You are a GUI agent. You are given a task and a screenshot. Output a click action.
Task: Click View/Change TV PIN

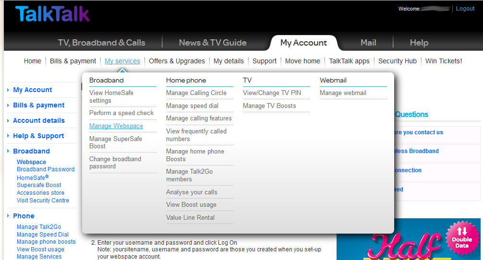[272, 93]
